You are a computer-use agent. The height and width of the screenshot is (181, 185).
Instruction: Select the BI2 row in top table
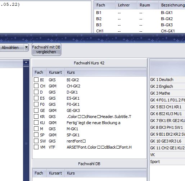[x=139, y=19]
